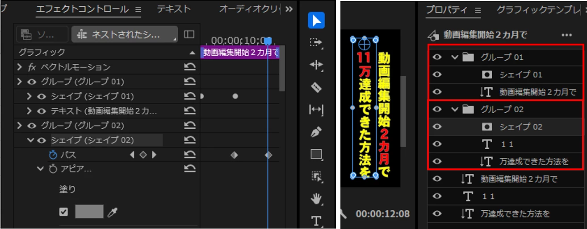587x229 pixels.
Task: Expand テキスト (動画編集開始２カ...) row
Action: (x=29, y=111)
